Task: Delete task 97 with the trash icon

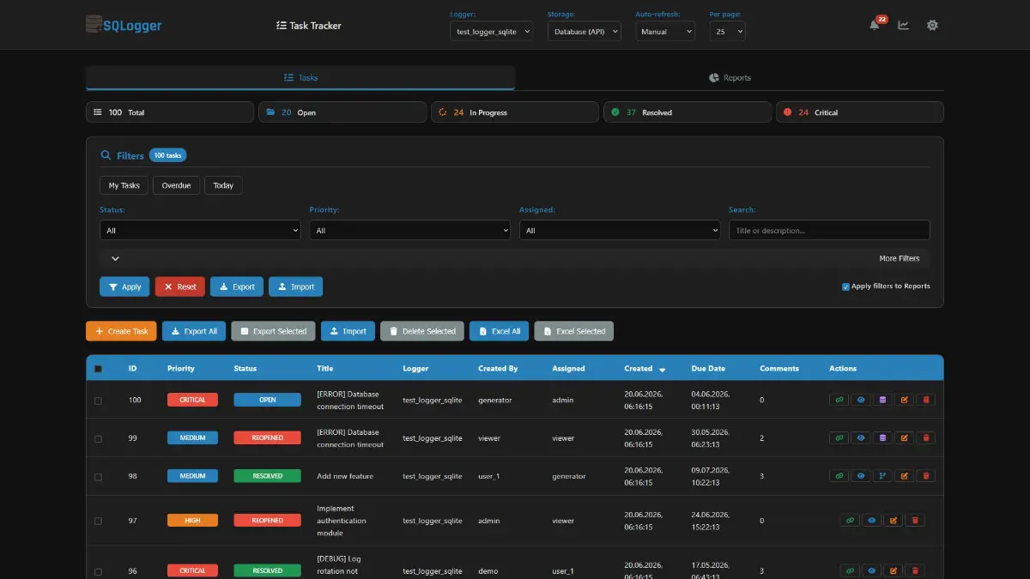Action: click(915, 520)
